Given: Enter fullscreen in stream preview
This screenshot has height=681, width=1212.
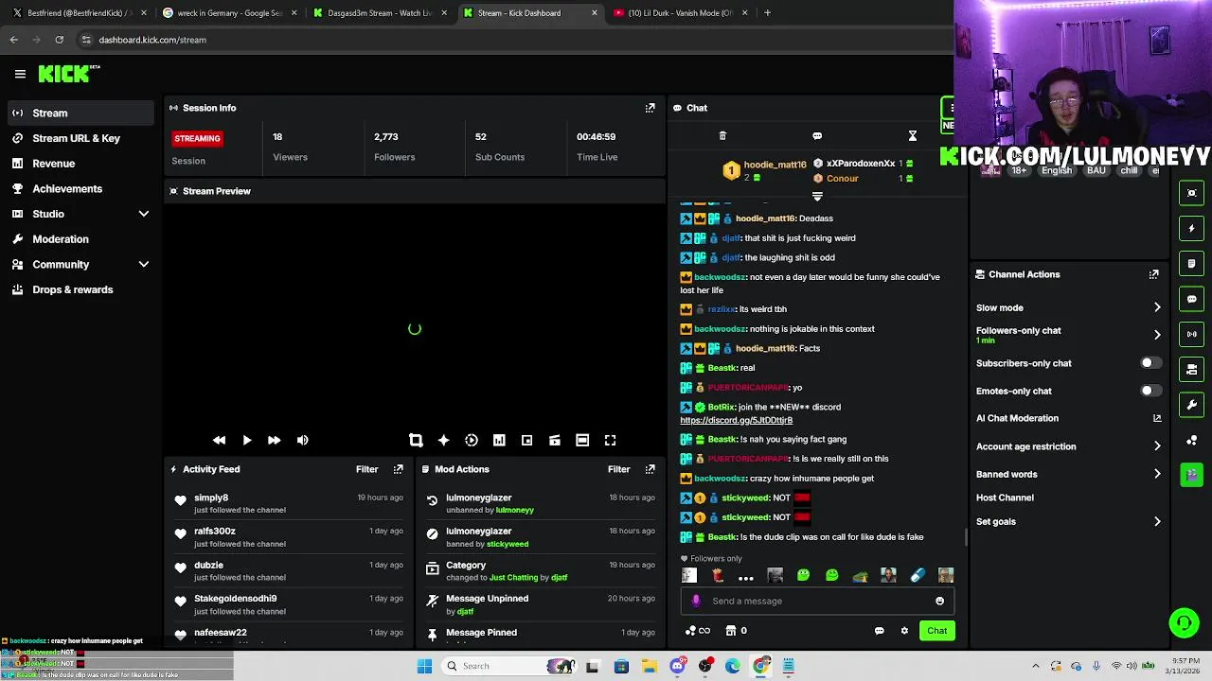Looking at the screenshot, I should pos(611,440).
